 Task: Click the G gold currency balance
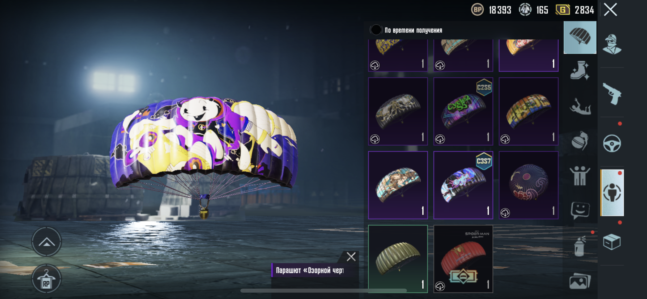click(575, 10)
